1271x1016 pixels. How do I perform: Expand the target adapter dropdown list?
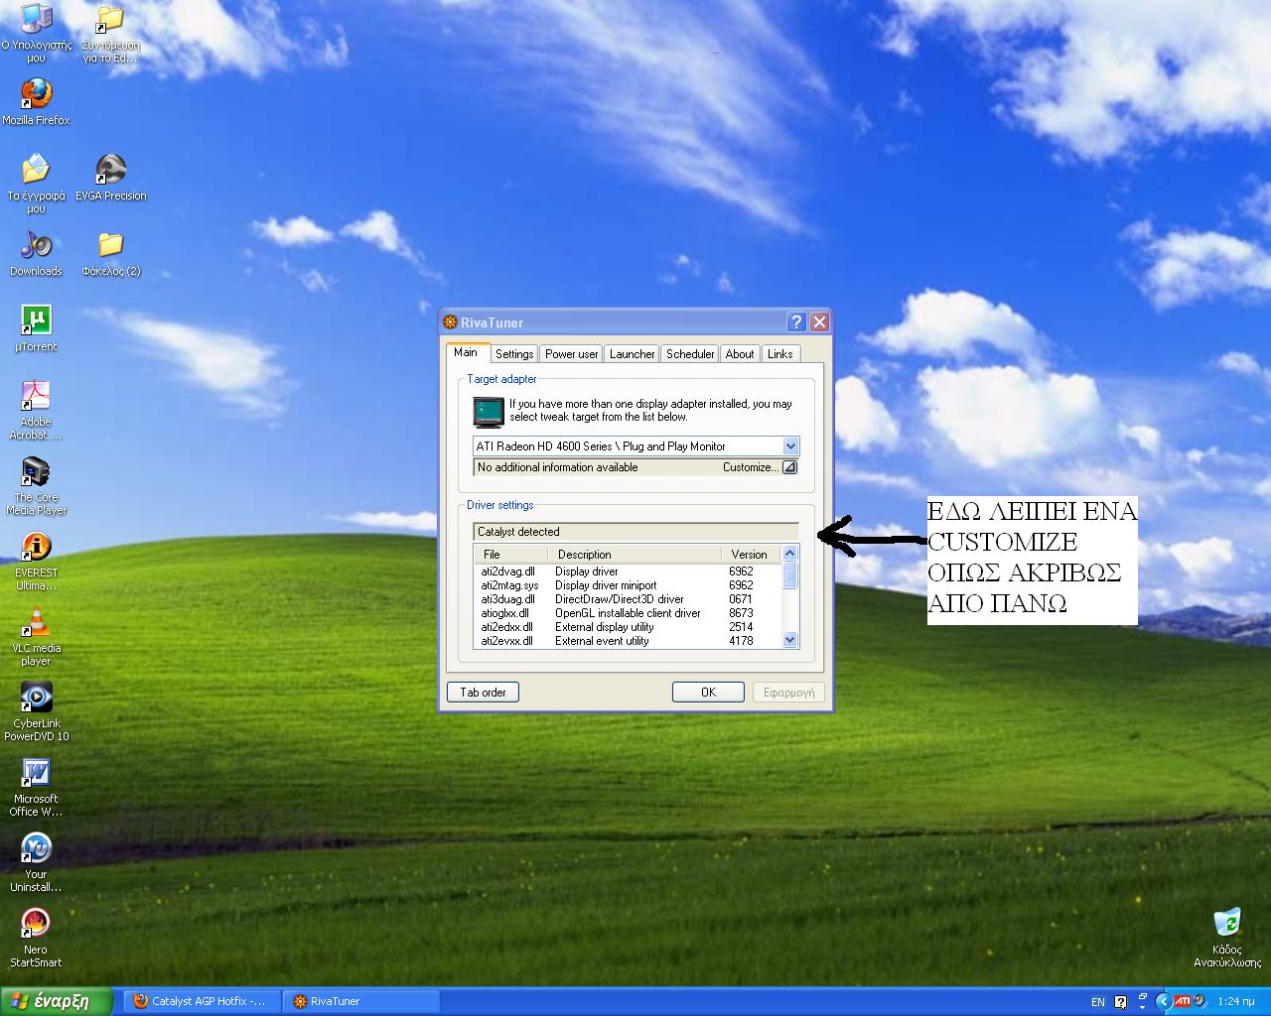point(790,446)
